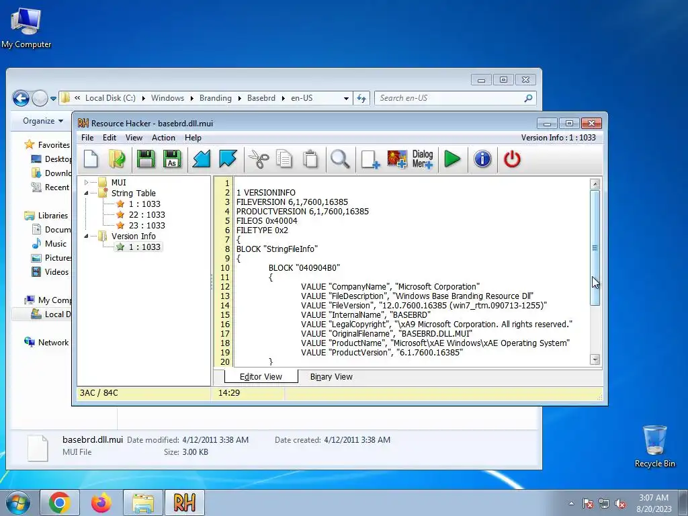Open the address bar history dropdown
Screen dimensions: 688x516
[x=346, y=98]
